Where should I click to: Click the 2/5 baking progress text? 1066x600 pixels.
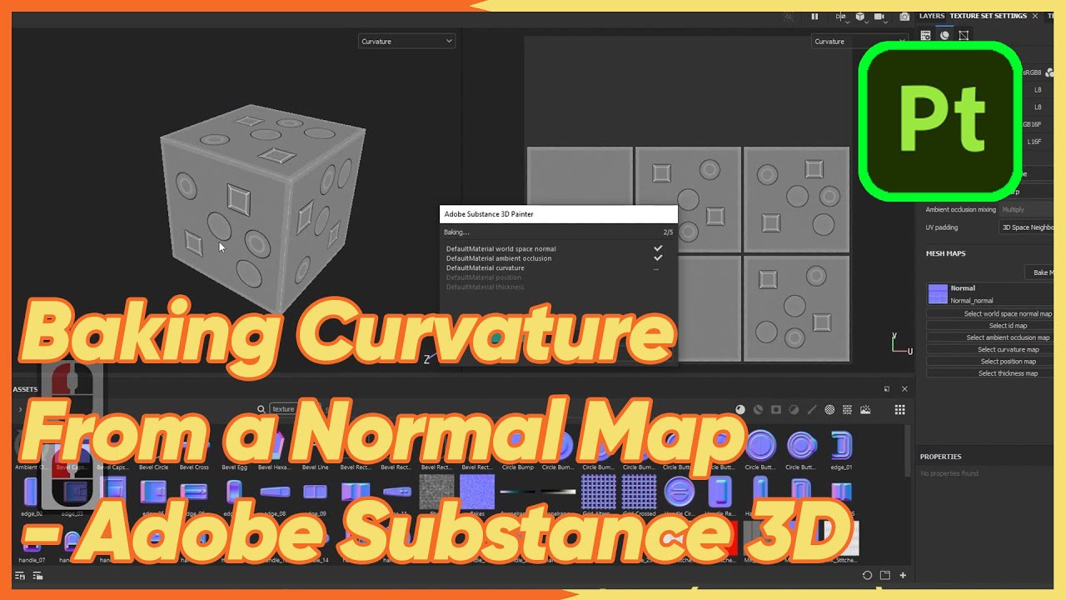668,232
